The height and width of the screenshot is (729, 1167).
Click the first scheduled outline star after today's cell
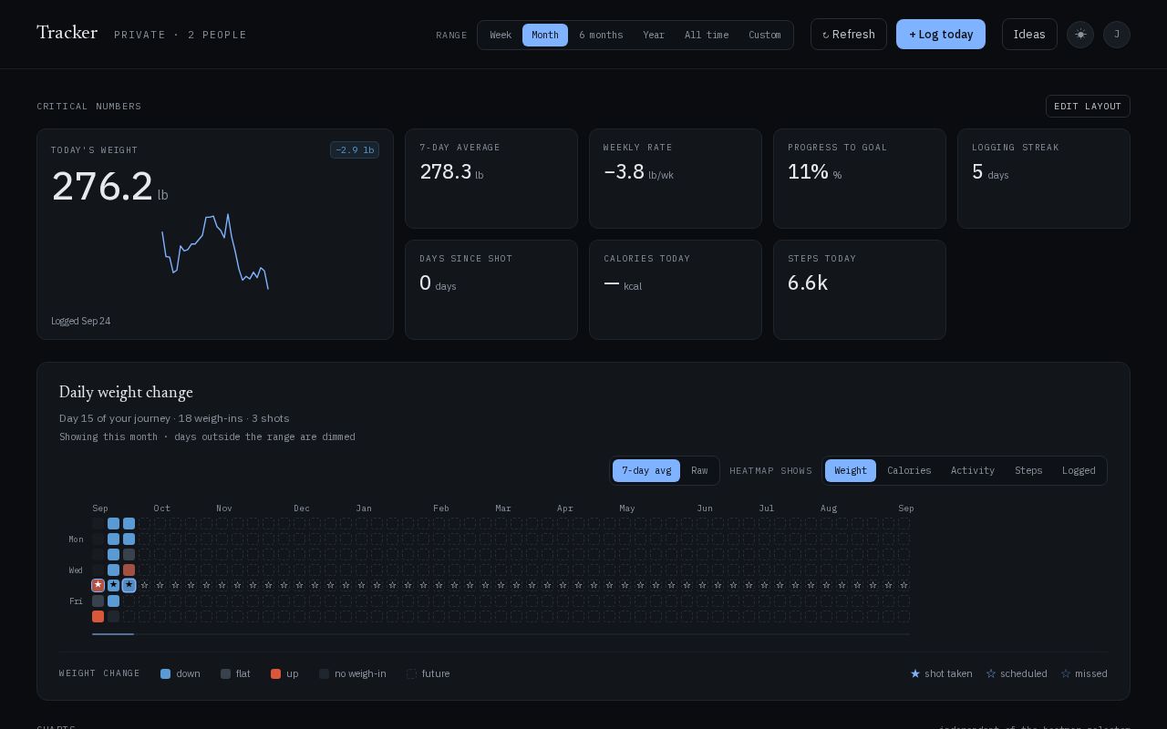(x=144, y=585)
